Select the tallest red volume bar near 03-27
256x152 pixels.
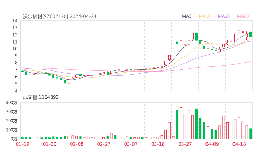pyautogui.click(x=181, y=123)
